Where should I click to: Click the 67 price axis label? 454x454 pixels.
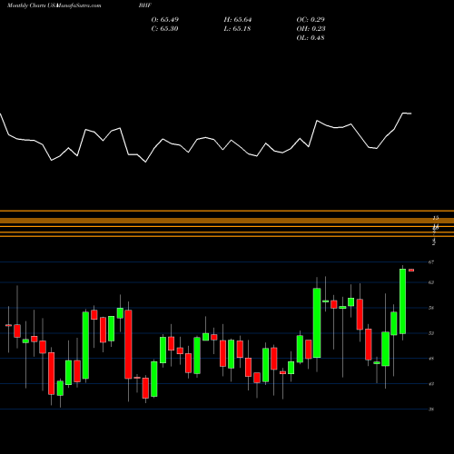[x=431, y=262]
